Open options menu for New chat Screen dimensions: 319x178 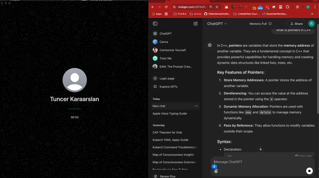coord(196,106)
